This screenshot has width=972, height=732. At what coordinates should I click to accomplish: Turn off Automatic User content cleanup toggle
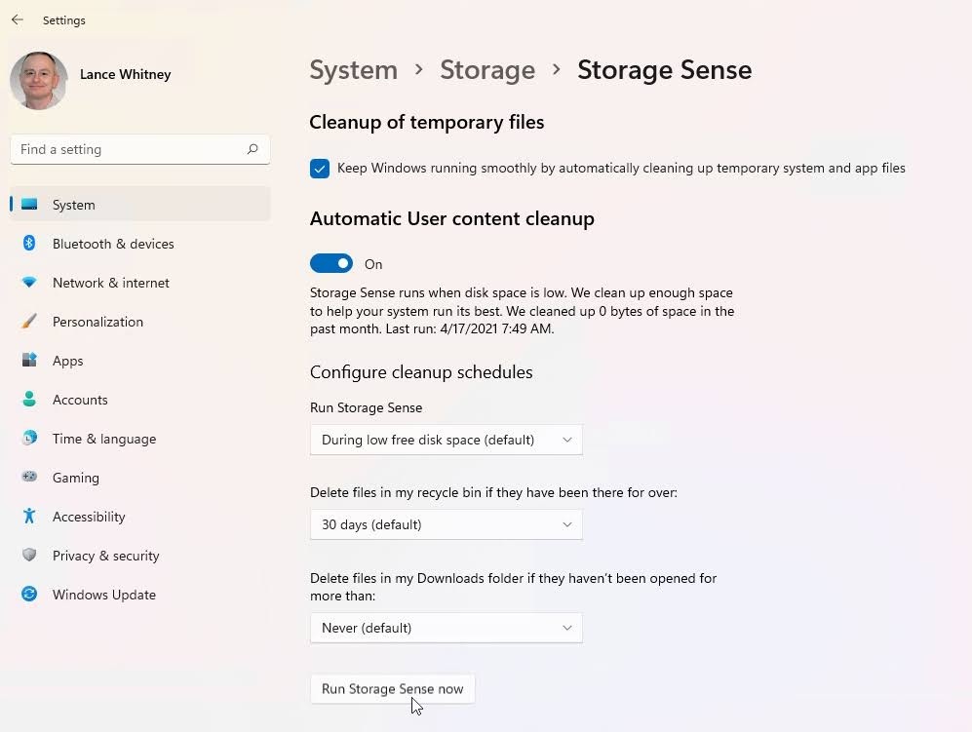(331, 263)
